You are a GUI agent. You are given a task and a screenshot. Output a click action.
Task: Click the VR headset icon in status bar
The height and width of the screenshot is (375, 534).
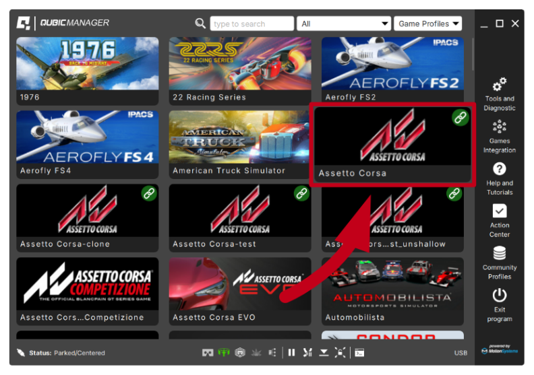point(208,353)
